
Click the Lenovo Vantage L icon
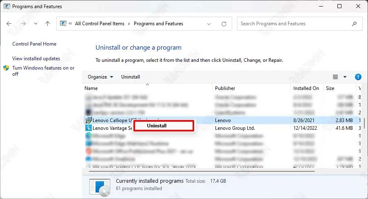88,128
